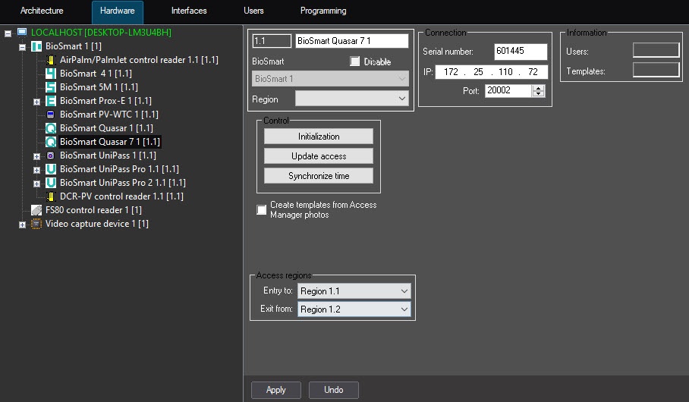Expand the BioSmart UniPass 1 tree node
Image resolution: width=689 pixels, height=402 pixels.
point(36,155)
